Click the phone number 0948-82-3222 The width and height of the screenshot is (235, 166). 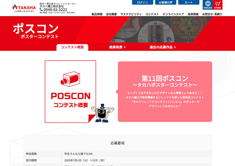55,10
